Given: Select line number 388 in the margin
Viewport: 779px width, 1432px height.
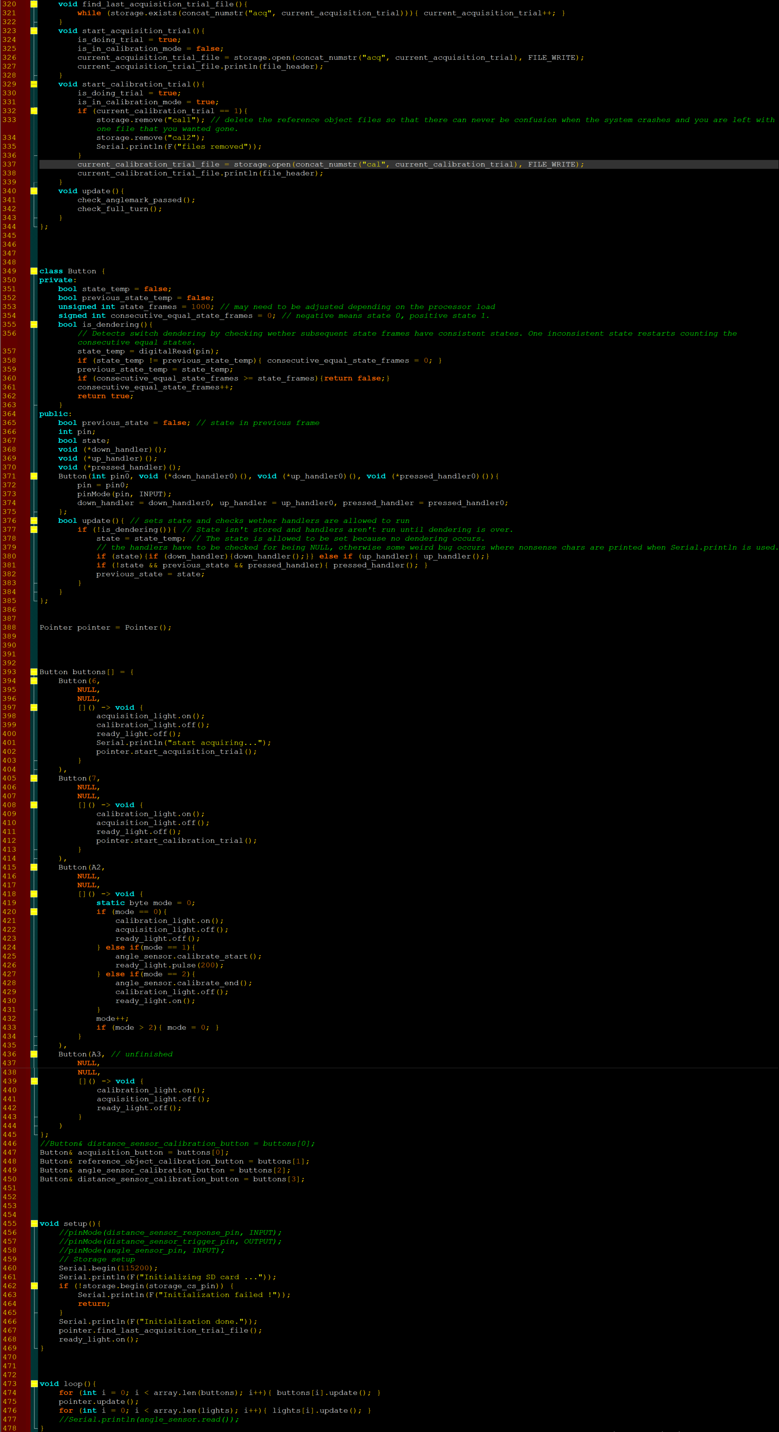Looking at the screenshot, I should (x=10, y=628).
